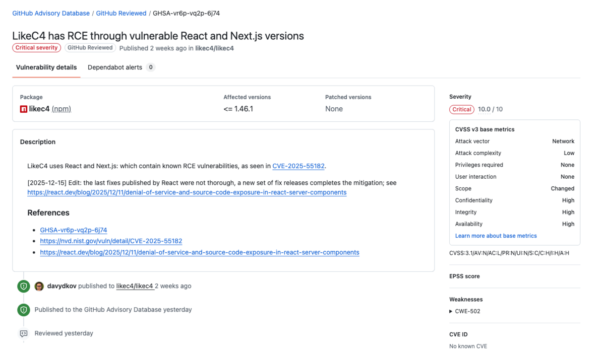Click the Critical severity badge under title

point(36,48)
